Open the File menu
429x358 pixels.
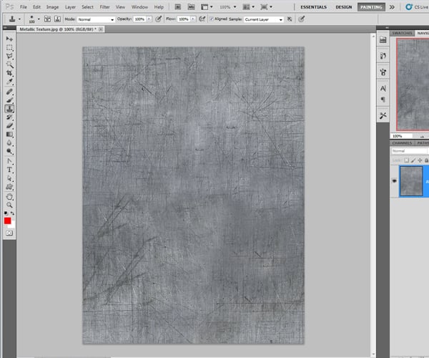pos(24,7)
